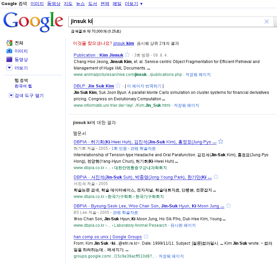Screen dimensions: 277x263
Task: Open 'Publication : Kim Jinsuk' result
Action: pyautogui.click(x=98, y=55)
